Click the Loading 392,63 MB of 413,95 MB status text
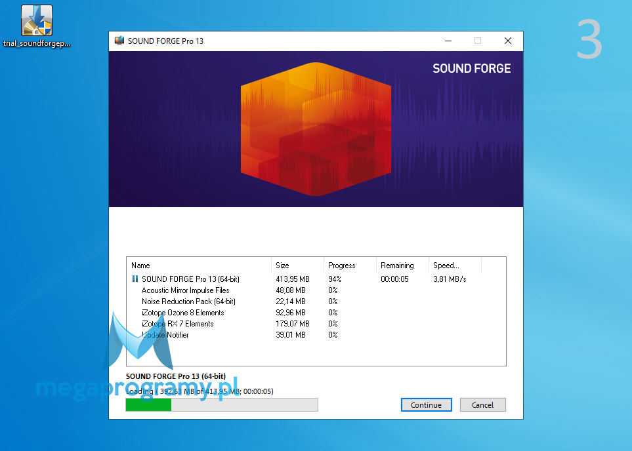This screenshot has height=451, width=632. point(200,391)
